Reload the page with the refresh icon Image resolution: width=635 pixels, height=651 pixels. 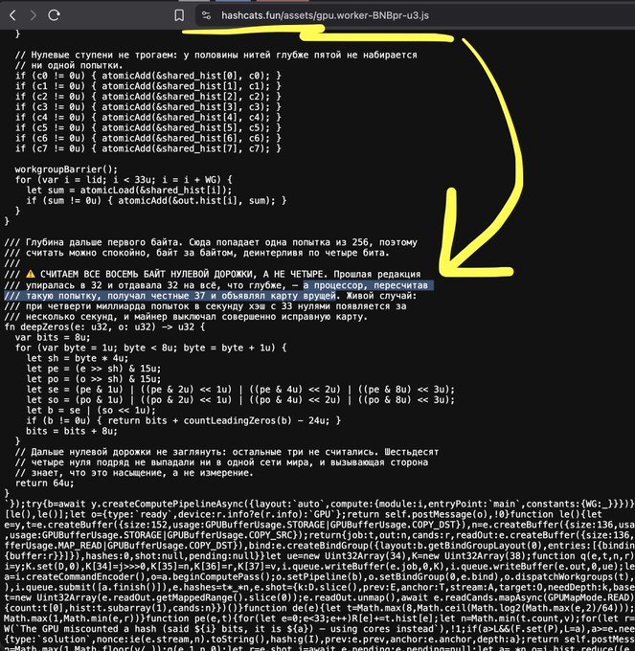pos(54,15)
